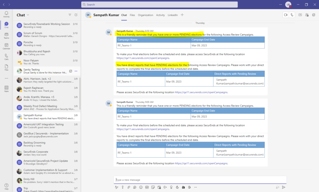Send the message with arrow icon
This screenshot has width=319, height=192.
coord(284,187)
